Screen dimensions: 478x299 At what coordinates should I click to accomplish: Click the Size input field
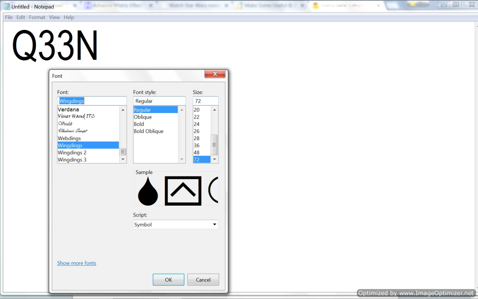[x=205, y=101]
